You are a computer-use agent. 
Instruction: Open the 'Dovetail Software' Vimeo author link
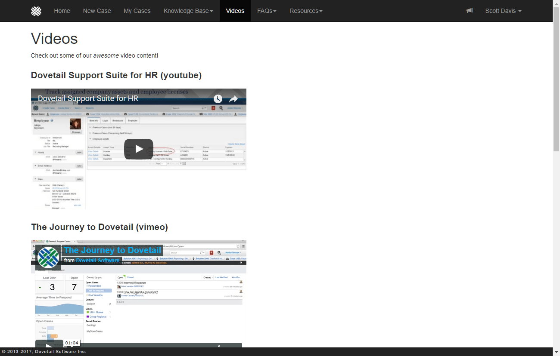(x=98, y=261)
